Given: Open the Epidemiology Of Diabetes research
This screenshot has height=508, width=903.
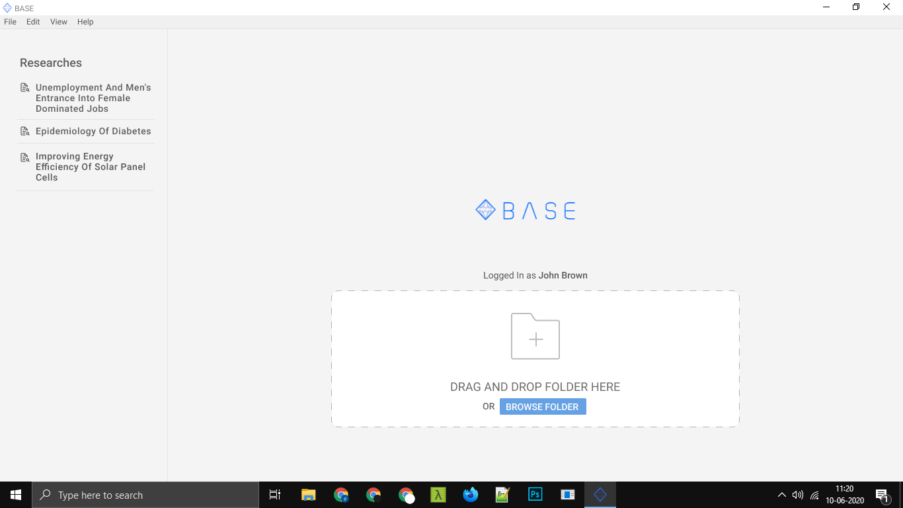Looking at the screenshot, I should point(93,131).
